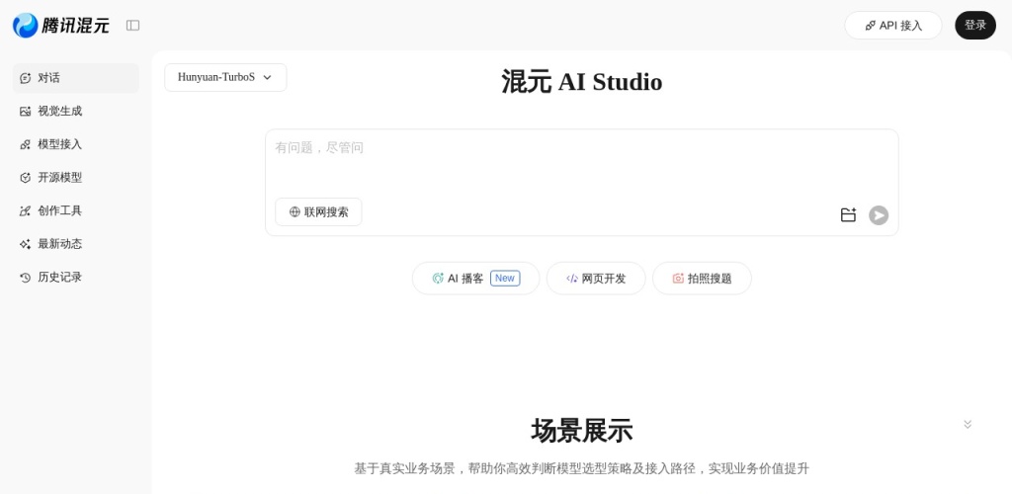Click the Tencent Hunyuan logo icon
Screen dimensions: 1012x494
(25, 25)
